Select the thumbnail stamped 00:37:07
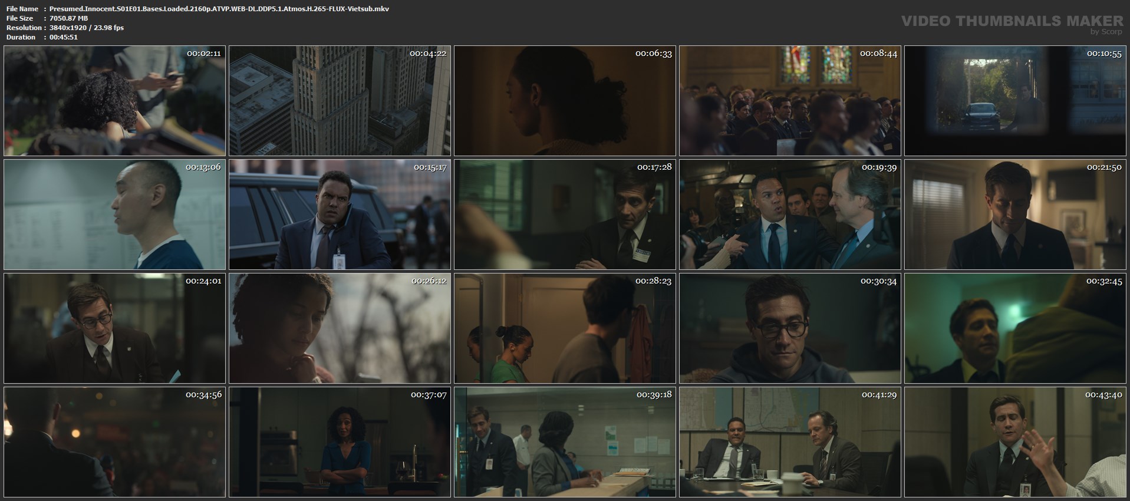The height and width of the screenshot is (501, 1130). click(340, 442)
